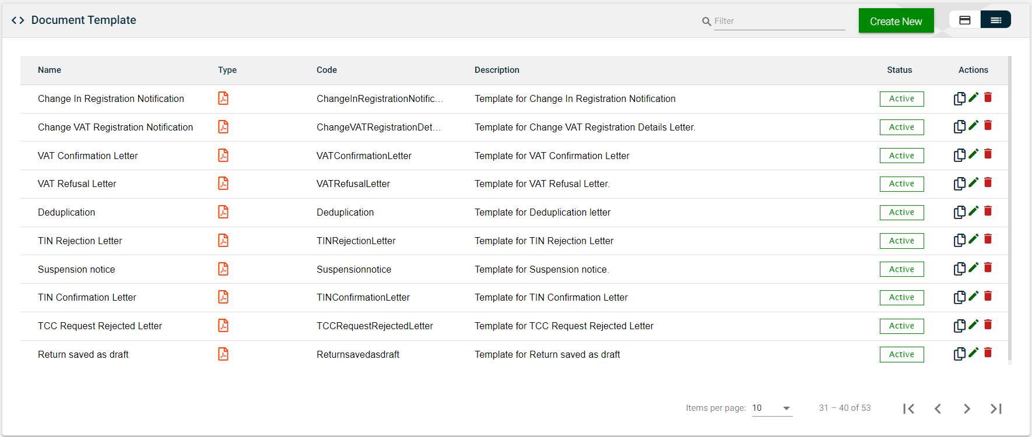Duplicate the TIN Confirmation Letter template
The width and height of the screenshot is (1032, 437).
(959, 297)
